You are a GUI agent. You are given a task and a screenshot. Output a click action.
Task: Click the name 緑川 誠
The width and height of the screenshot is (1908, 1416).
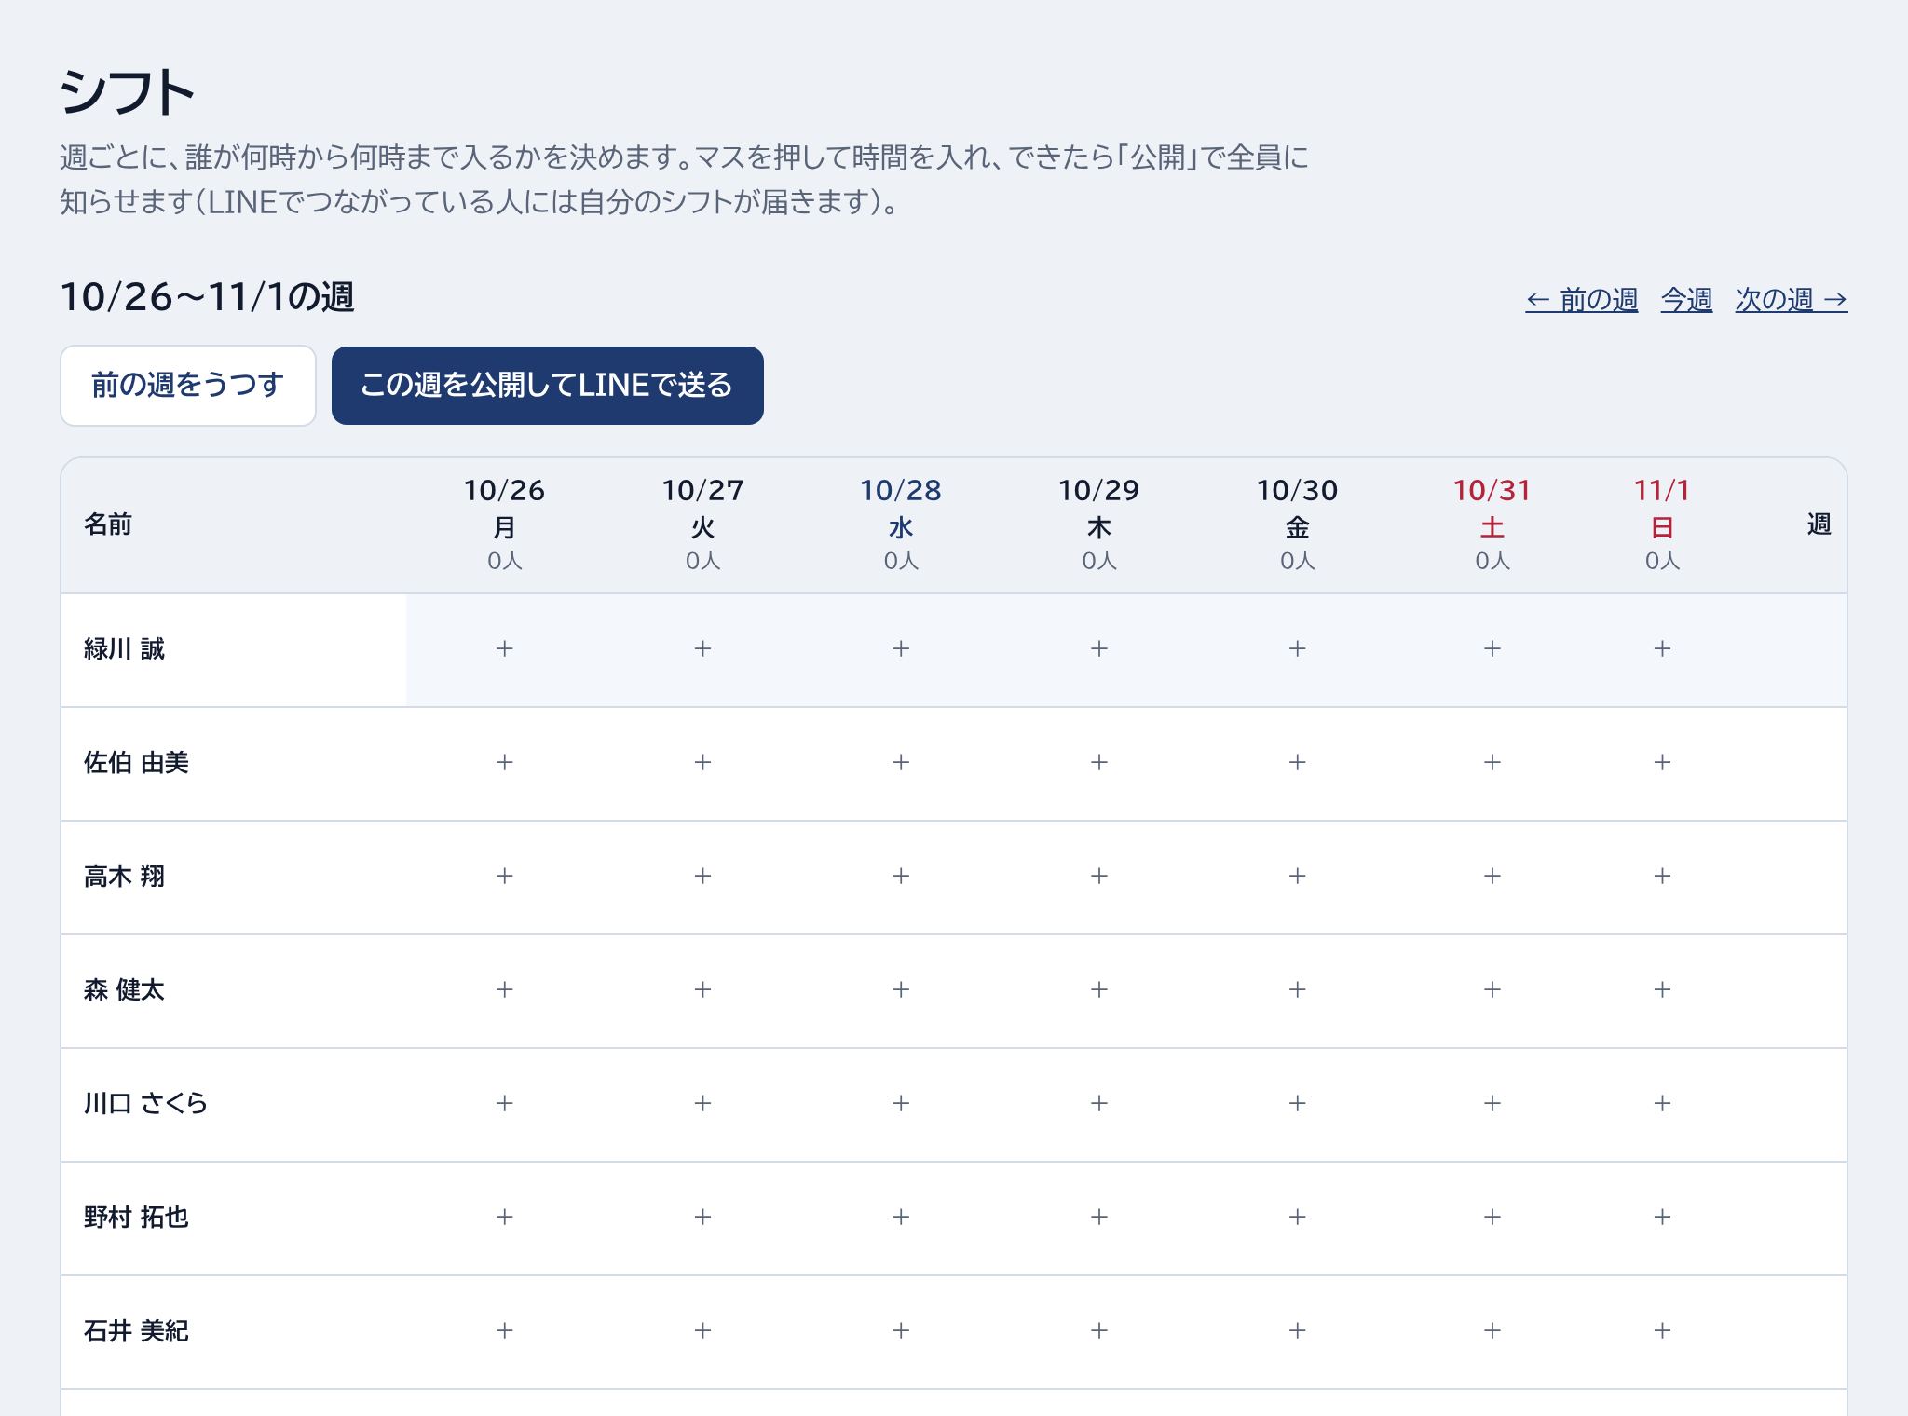pyautogui.click(x=124, y=649)
